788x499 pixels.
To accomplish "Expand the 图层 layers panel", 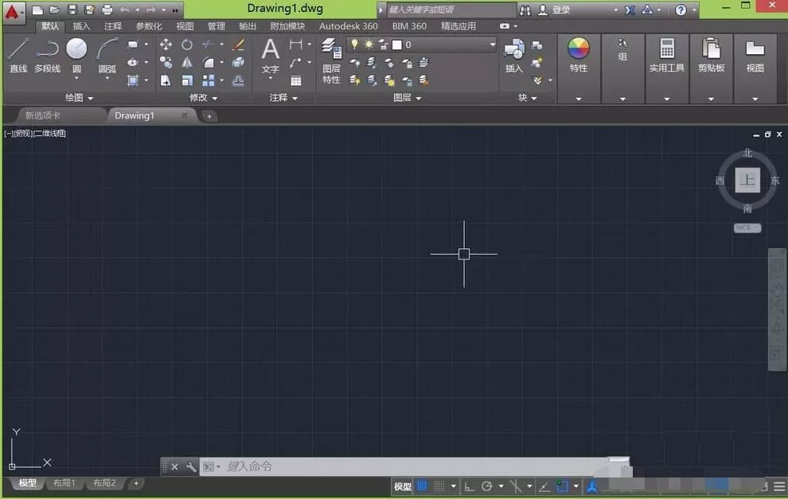I will tap(407, 97).
